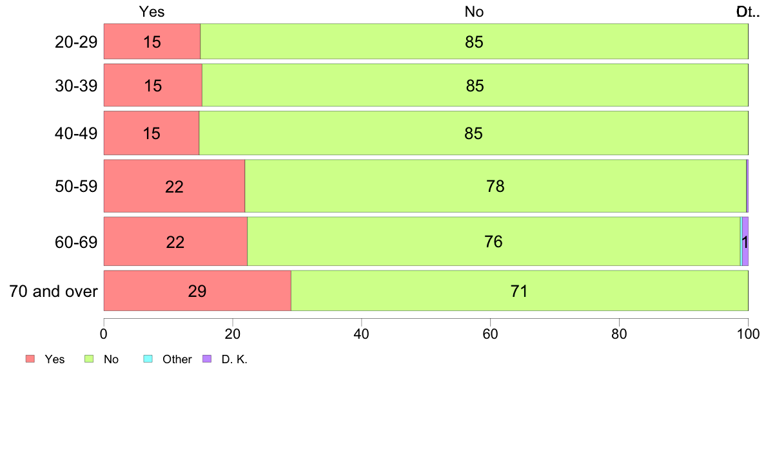
Task: Click the purple D. K. legend swatch
Action: [207, 359]
